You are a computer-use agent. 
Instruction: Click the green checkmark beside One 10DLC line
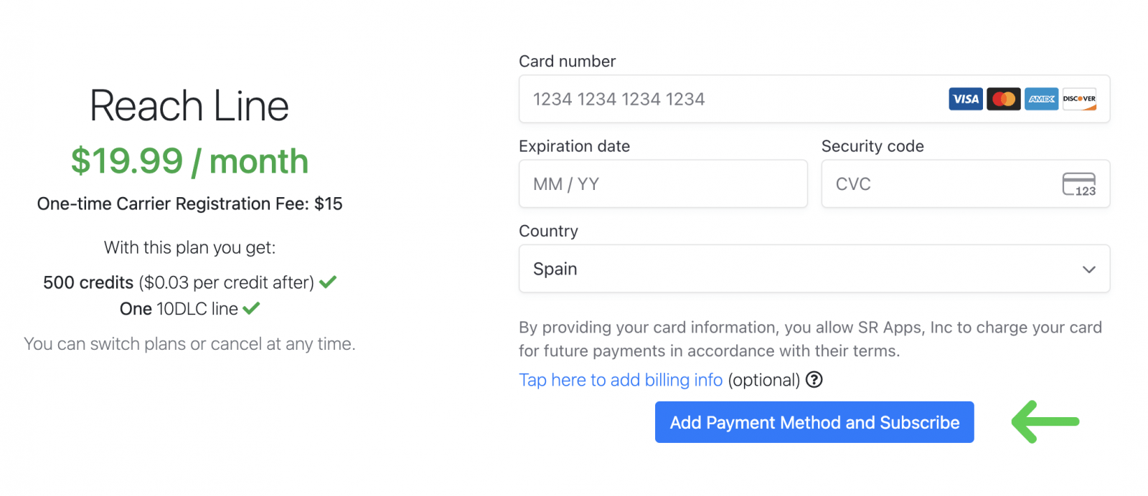[251, 308]
